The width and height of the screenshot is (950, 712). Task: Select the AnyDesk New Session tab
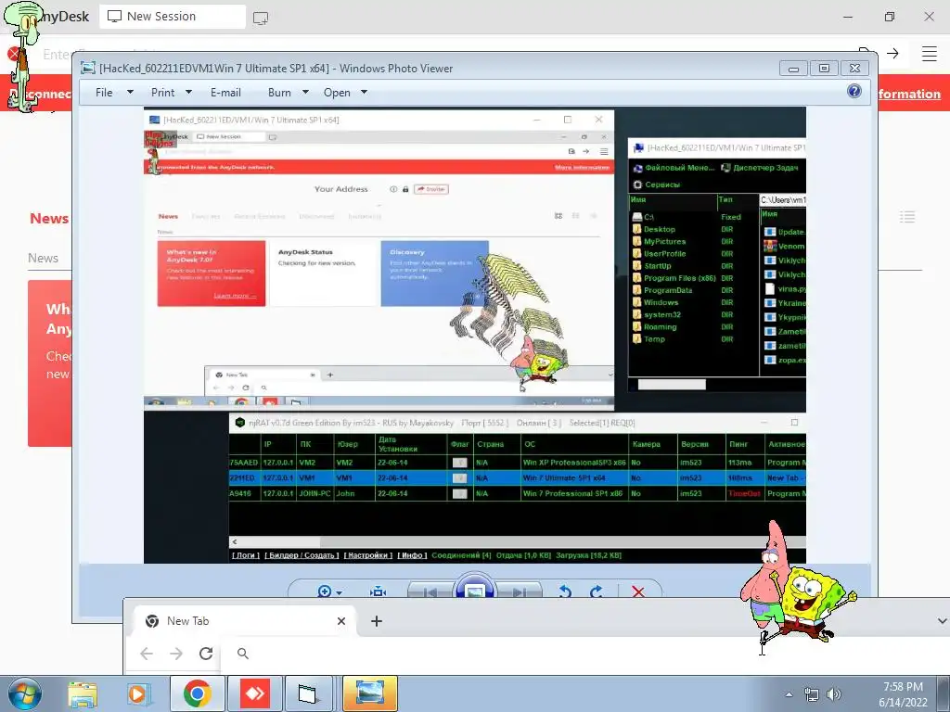coord(173,17)
